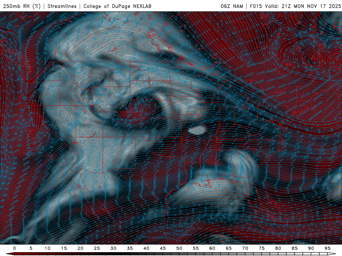Click the "Valid: 21Z MON NOV 17 2025" text
Image resolution: width=342 pixels, height=256 pixels.
pyautogui.click(x=303, y=6)
